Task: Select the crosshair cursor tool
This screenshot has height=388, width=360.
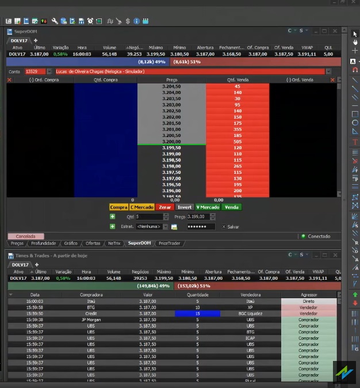Action: click(355, 51)
